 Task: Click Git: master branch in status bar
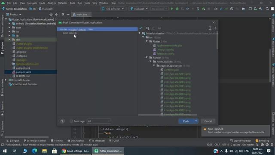pyautogui.click(x=248, y=145)
